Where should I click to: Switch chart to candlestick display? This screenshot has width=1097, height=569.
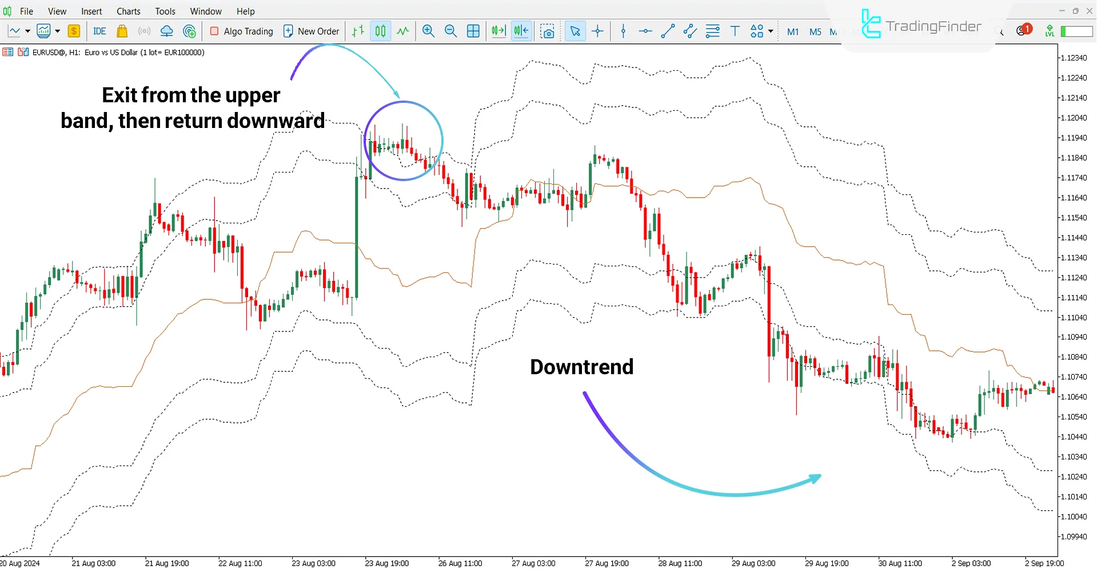click(x=380, y=31)
